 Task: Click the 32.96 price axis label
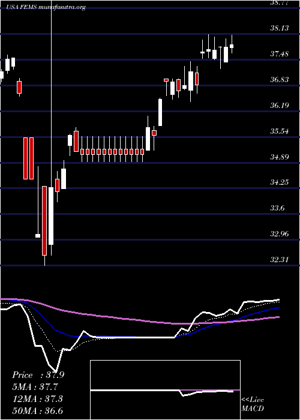click(x=280, y=234)
